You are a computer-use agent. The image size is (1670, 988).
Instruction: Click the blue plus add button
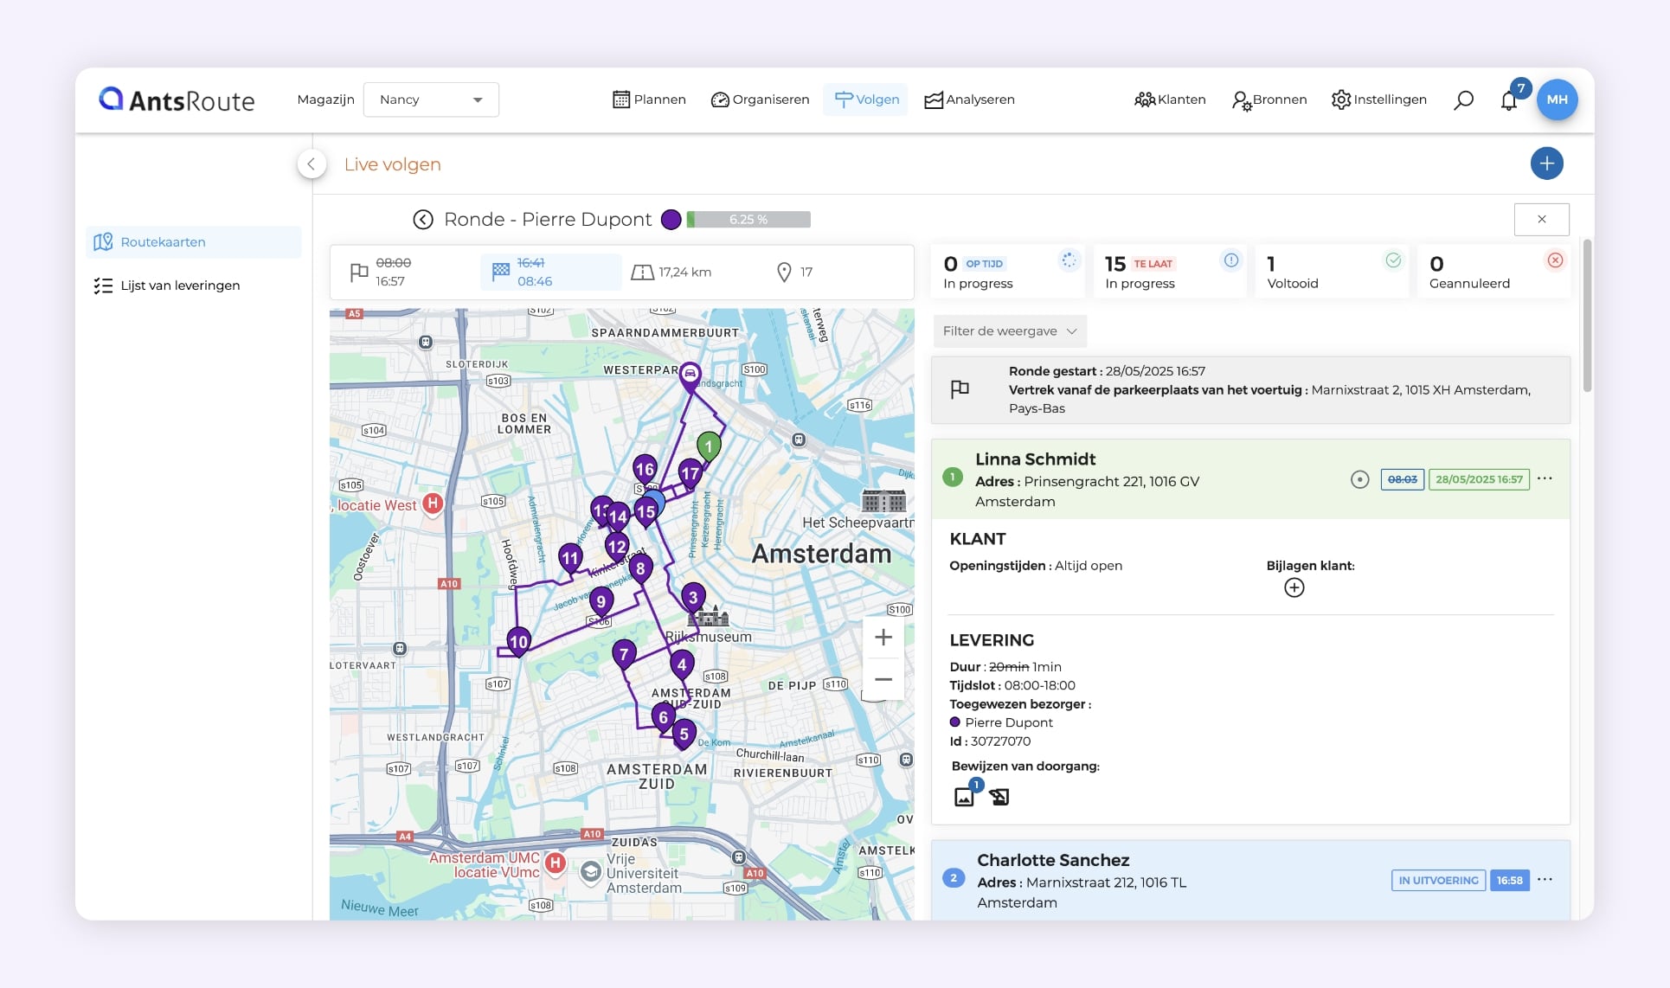(1546, 164)
